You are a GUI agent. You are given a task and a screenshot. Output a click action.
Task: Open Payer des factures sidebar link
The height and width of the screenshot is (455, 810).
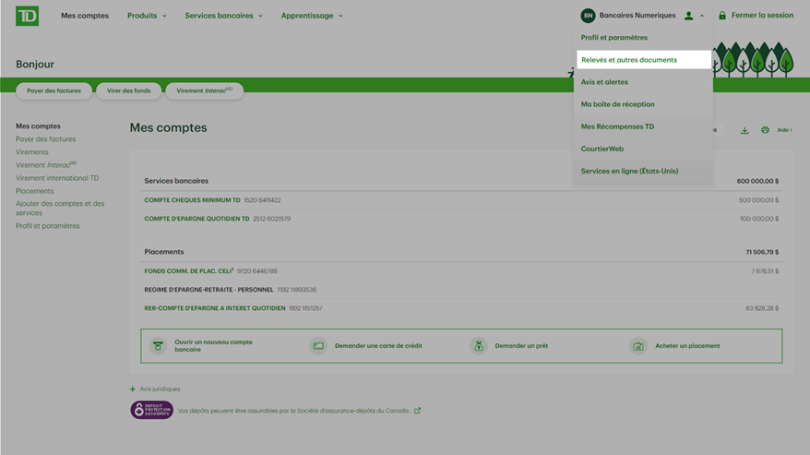click(45, 139)
